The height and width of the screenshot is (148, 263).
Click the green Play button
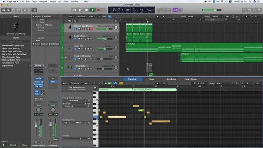pos(92,10)
